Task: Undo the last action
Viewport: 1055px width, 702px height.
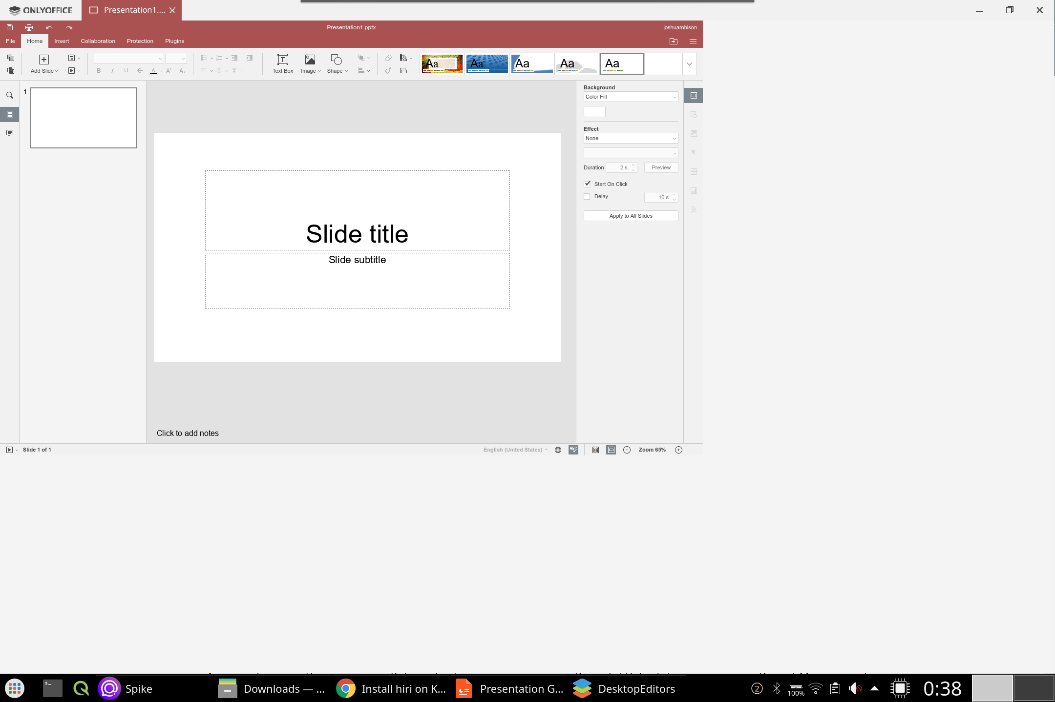Action: tap(49, 27)
